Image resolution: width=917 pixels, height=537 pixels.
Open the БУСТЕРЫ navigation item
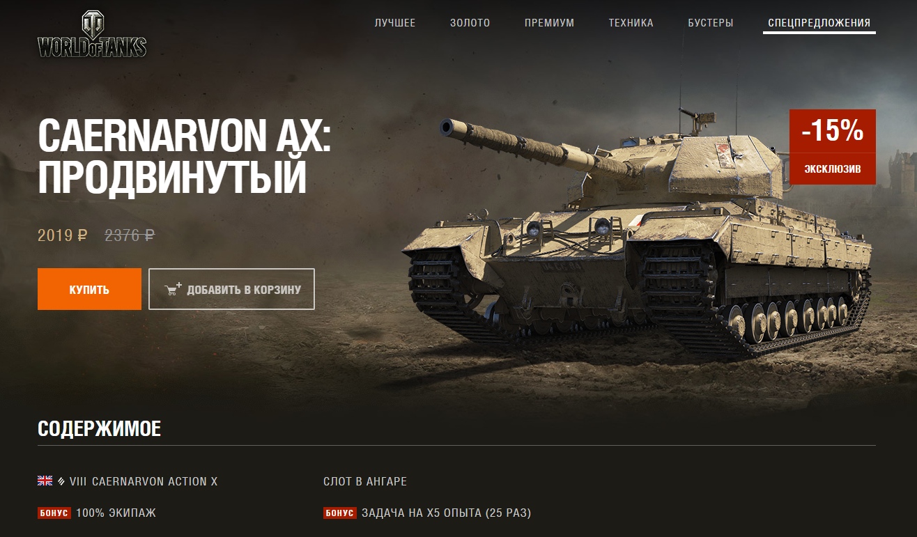[710, 23]
